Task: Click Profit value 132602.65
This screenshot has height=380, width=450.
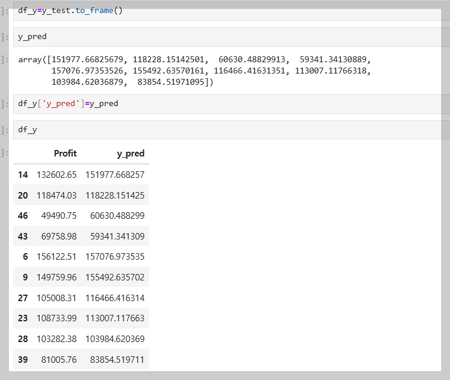Action: point(56,175)
